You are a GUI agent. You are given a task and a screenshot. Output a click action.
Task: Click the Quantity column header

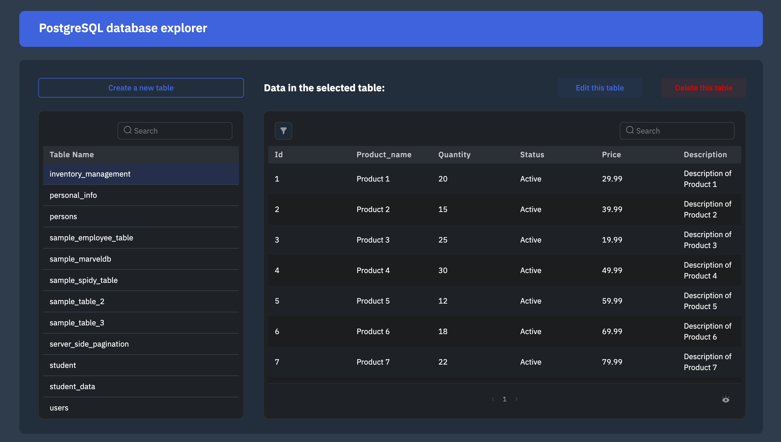pyautogui.click(x=454, y=155)
